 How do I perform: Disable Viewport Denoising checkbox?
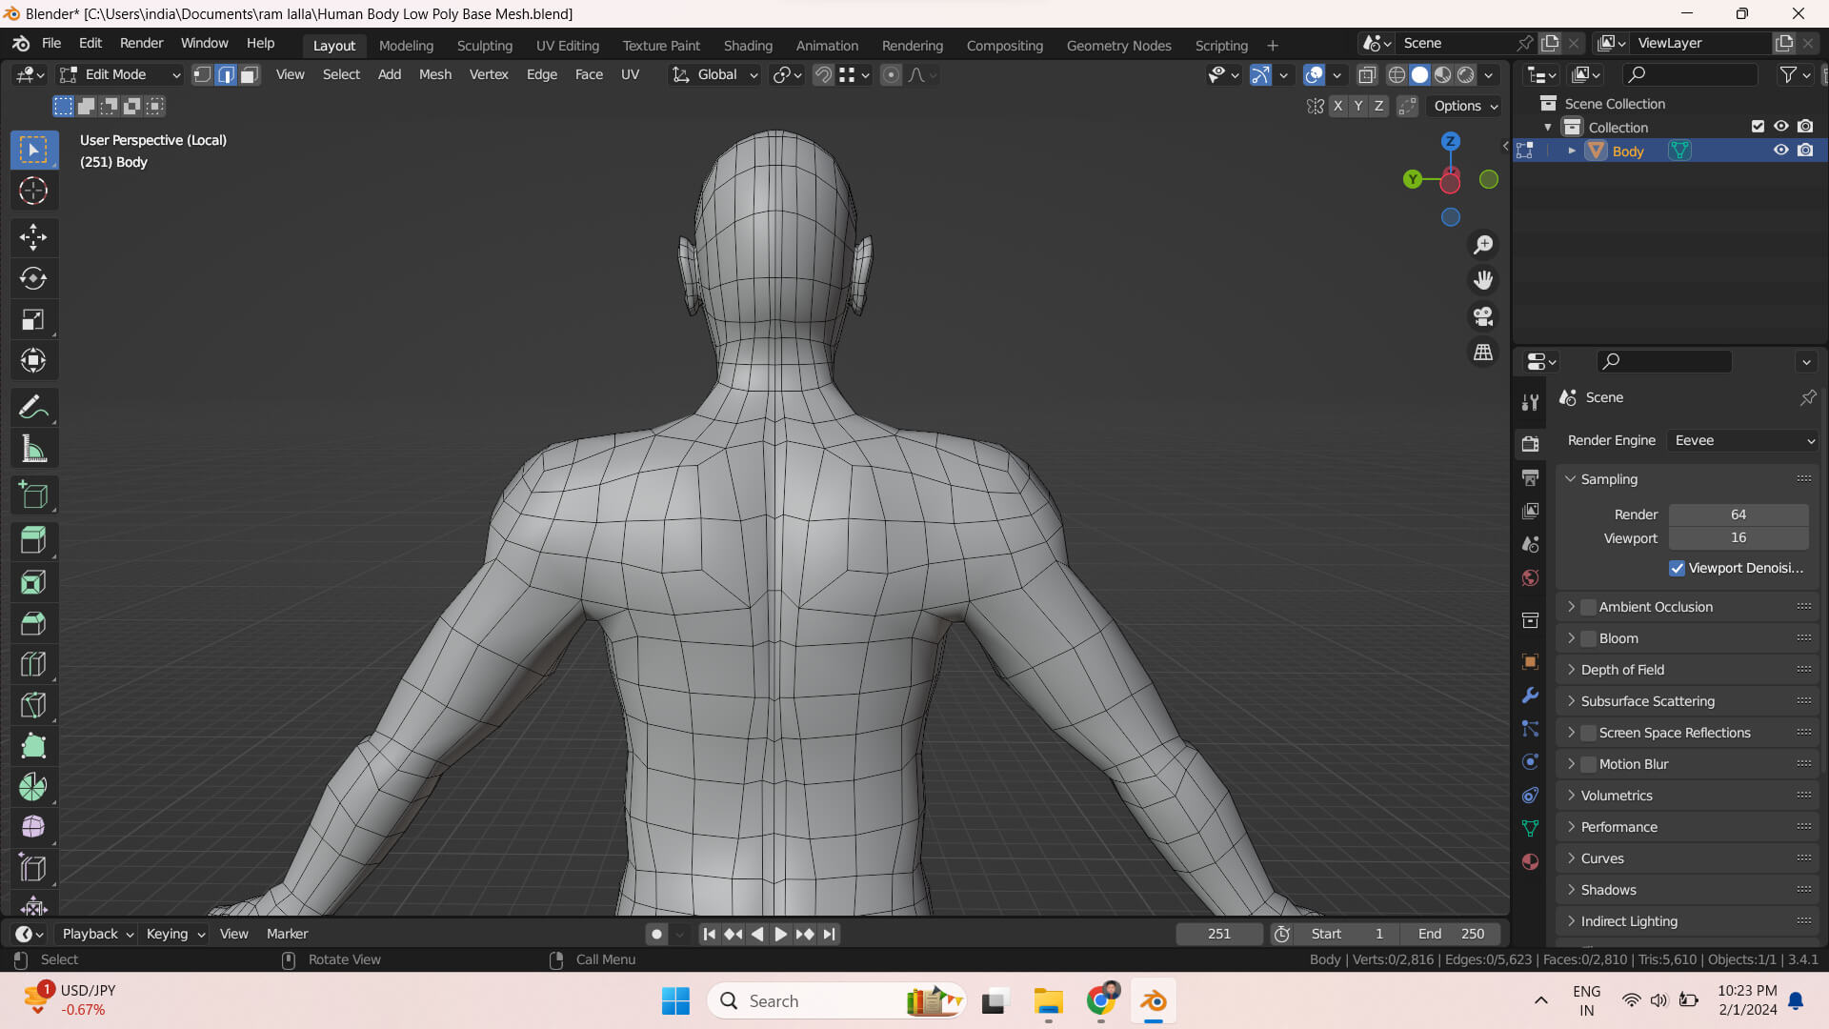click(1677, 568)
